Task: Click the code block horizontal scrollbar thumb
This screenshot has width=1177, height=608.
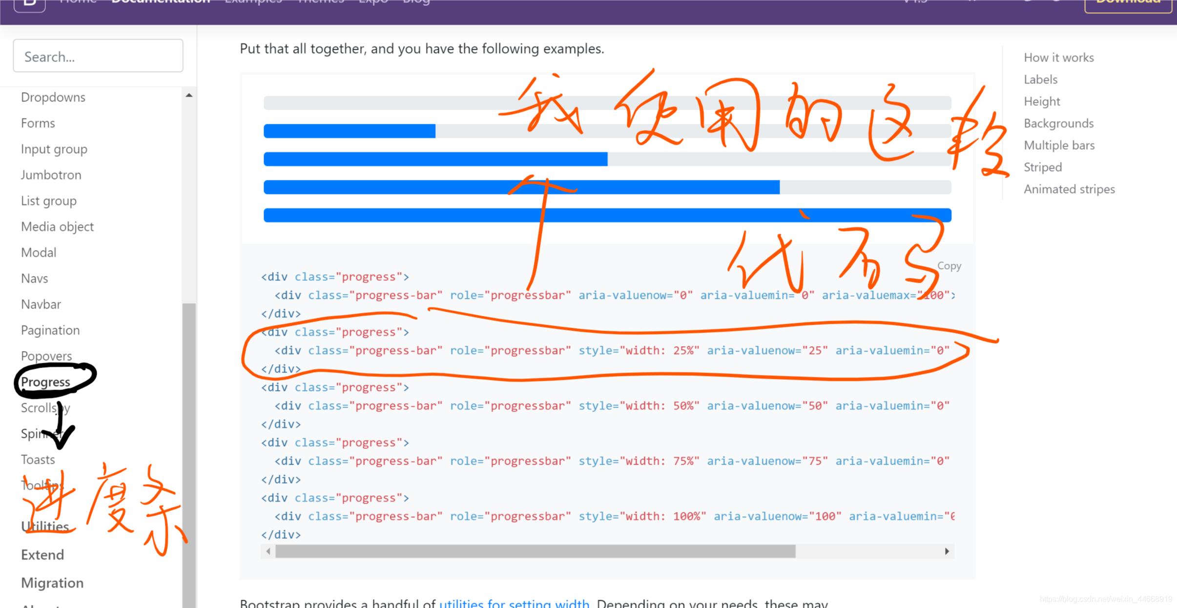Action: 536,551
